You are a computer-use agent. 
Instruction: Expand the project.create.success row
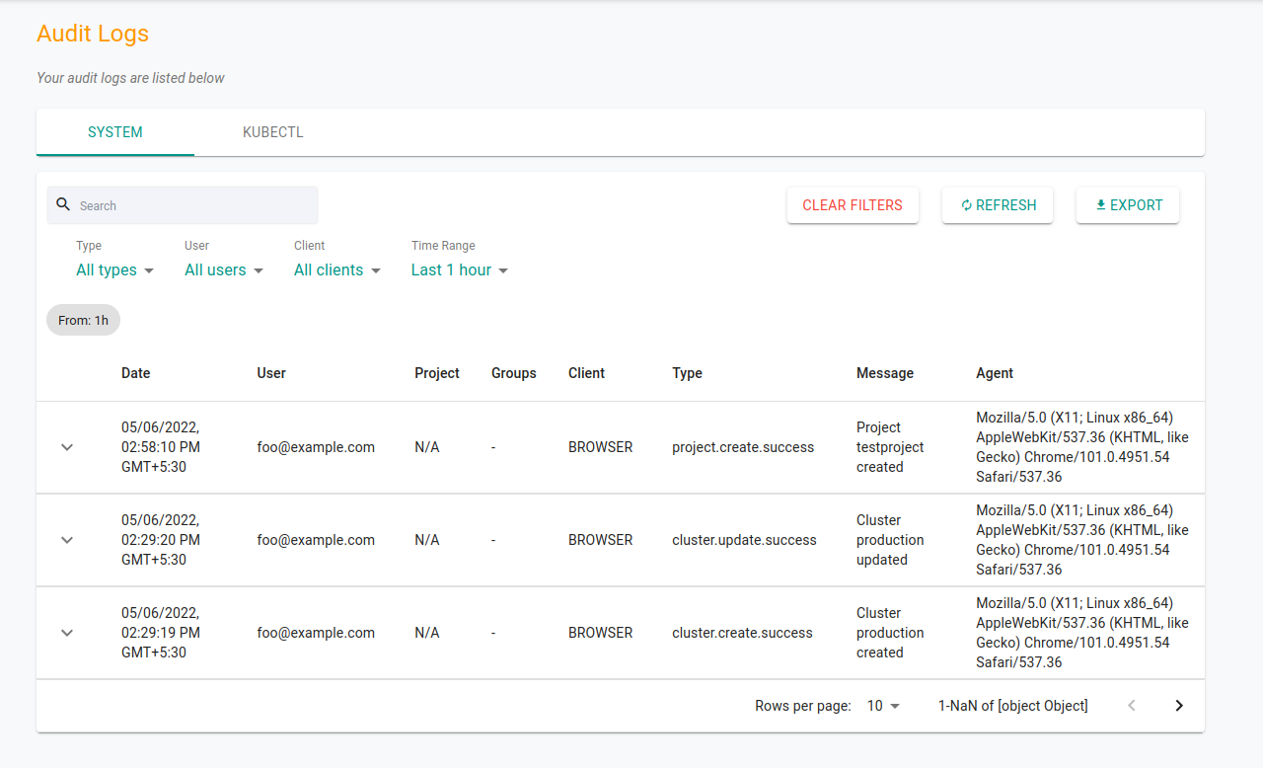pyautogui.click(x=67, y=447)
